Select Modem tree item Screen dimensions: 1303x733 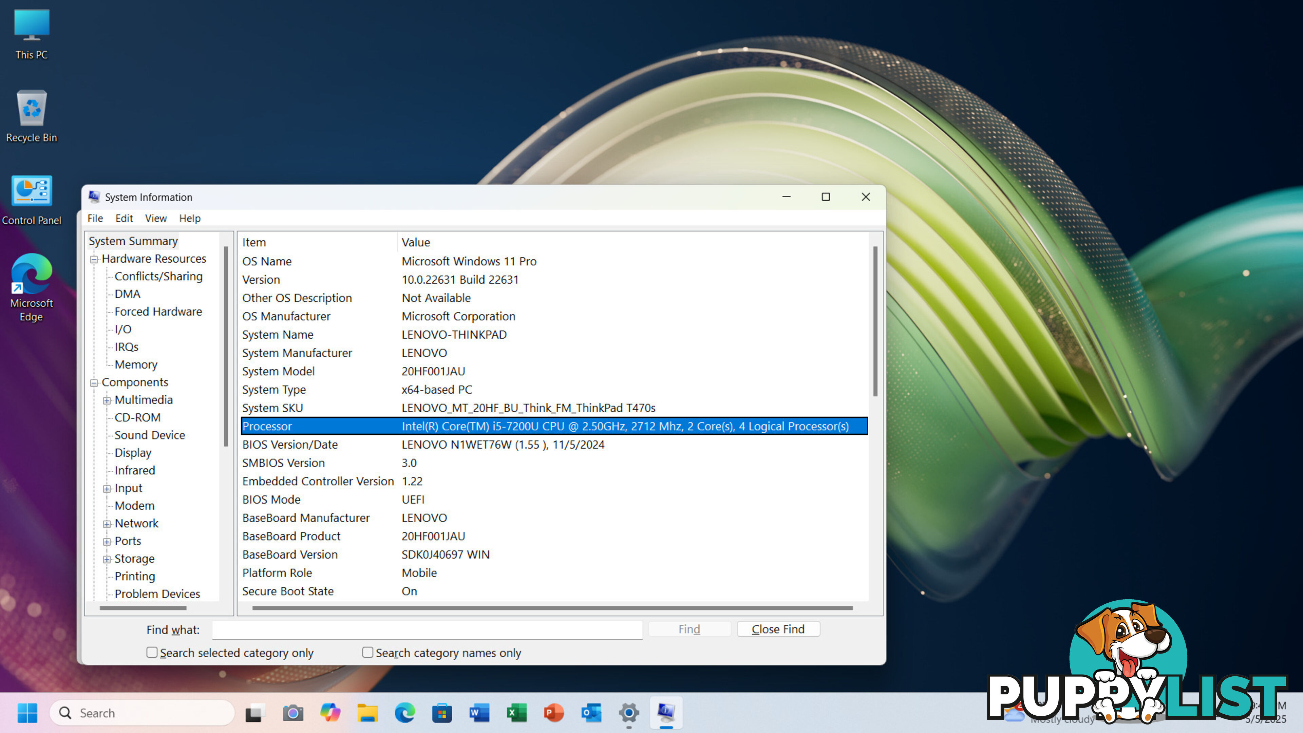point(135,506)
